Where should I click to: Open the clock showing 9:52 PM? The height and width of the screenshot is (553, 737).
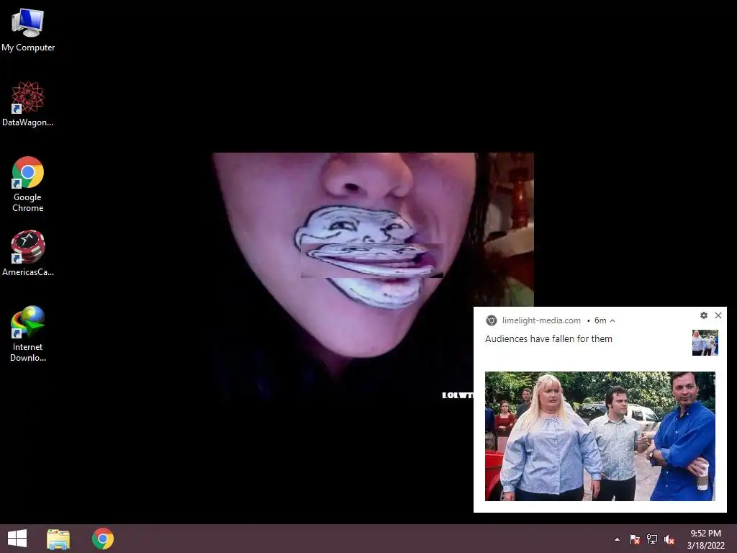click(706, 539)
